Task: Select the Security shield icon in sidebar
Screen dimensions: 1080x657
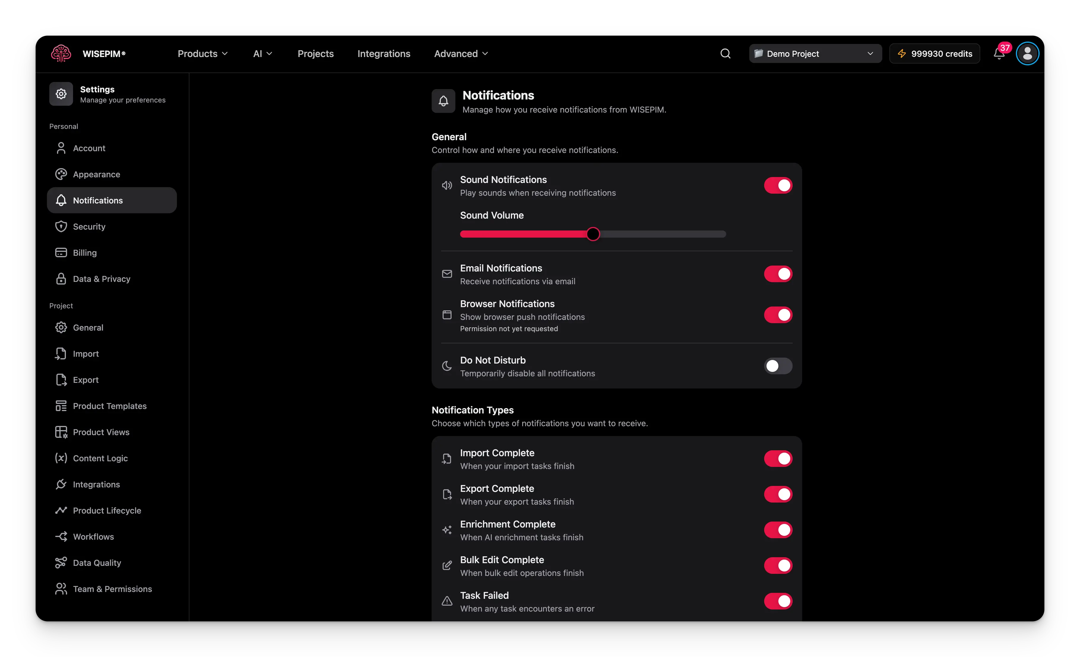Action: tap(61, 226)
